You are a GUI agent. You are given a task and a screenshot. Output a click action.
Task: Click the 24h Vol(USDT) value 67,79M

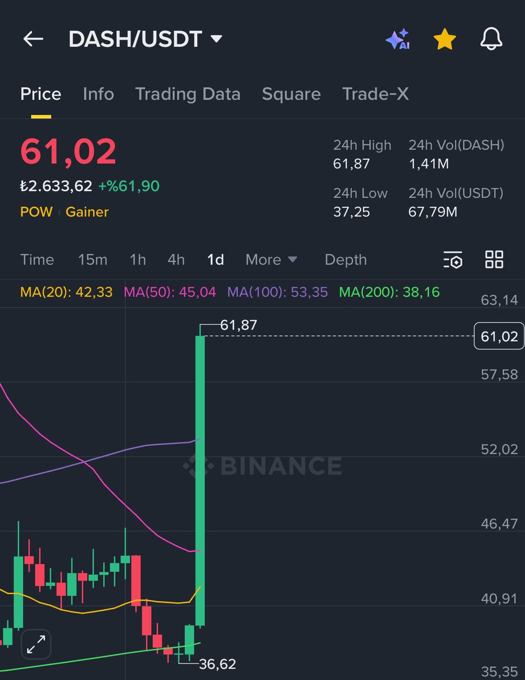pos(433,212)
